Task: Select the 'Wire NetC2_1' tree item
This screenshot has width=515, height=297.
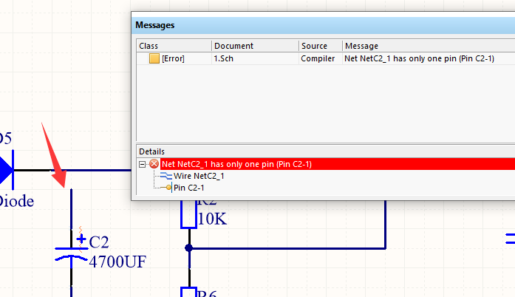Action: [199, 176]
